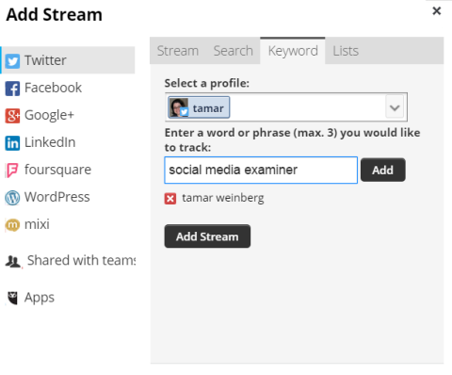This screenshot has height=375, width=452.
Task: Select Twitter label in the network list
Action: click(45, 60)
